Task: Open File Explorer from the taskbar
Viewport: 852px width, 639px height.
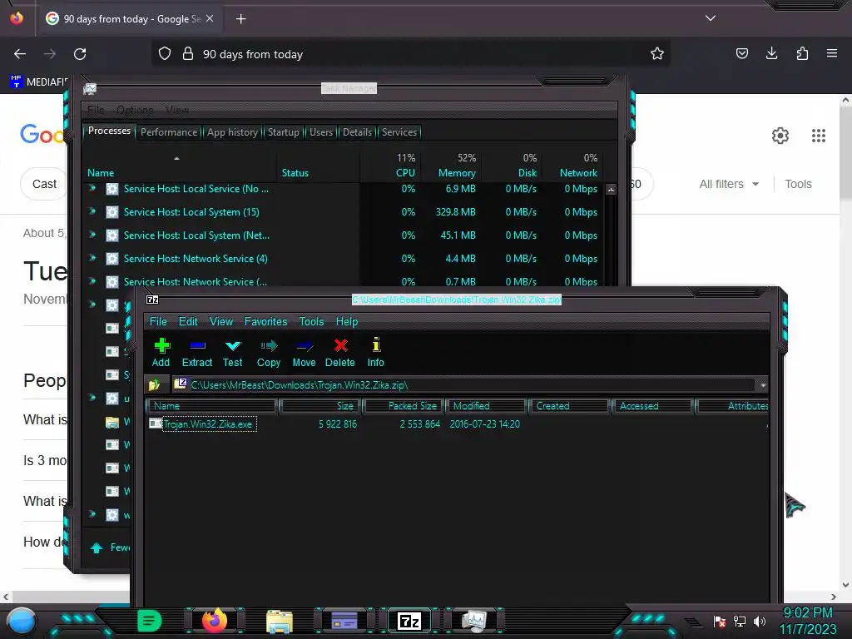Action: click(280, 622)
